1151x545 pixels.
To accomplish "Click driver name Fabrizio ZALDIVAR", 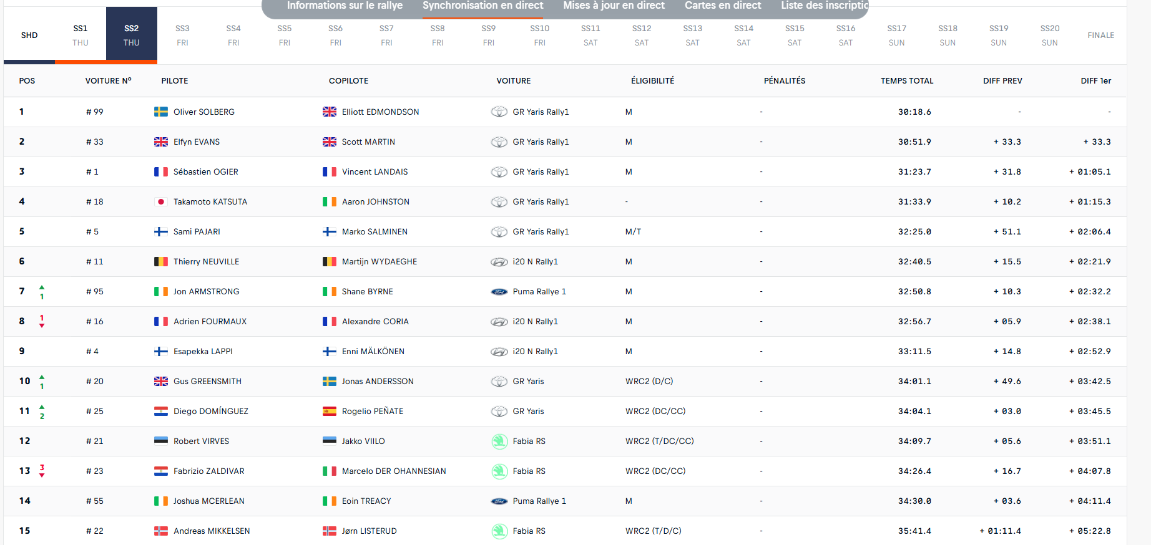I will pos(209,471).
